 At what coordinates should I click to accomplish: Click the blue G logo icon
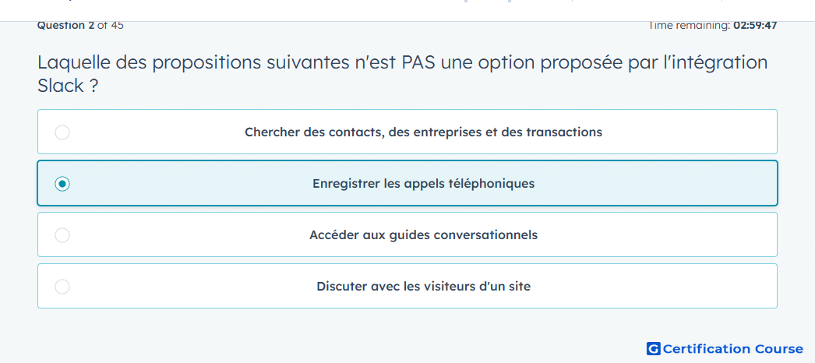pos(653,349)
